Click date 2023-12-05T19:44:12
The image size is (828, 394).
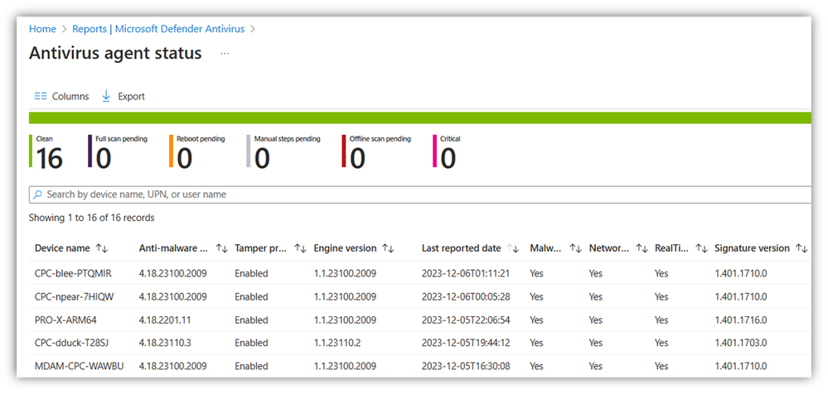pyautogui.click(x=466, y=343)
